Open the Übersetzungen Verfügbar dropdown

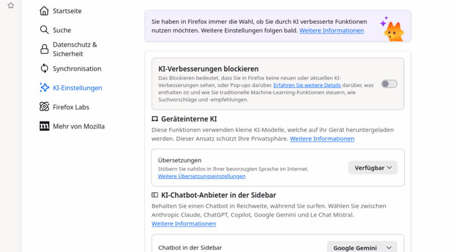tap(373, 168)
